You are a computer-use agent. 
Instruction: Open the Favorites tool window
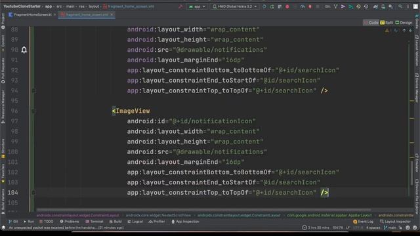click(3, 173)
